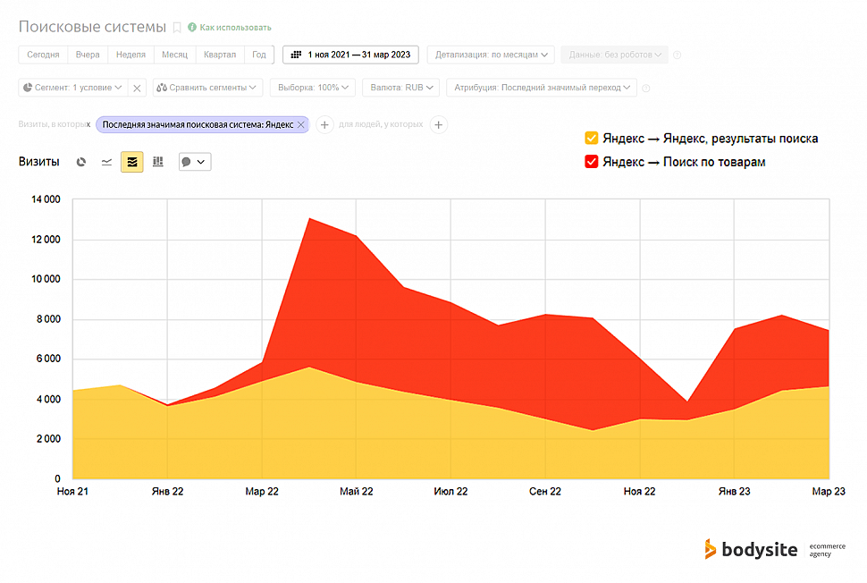This screenshot has width=867, height=583.
Task: Click the 'Поисковые системы' report title
Action: 92,27
